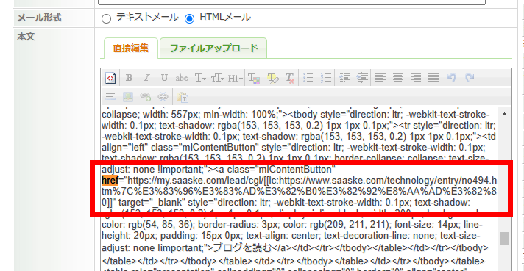Viewport: 524px width, 271px height.
Task: Open font family dropdown
Action: [x=200, y=78]
